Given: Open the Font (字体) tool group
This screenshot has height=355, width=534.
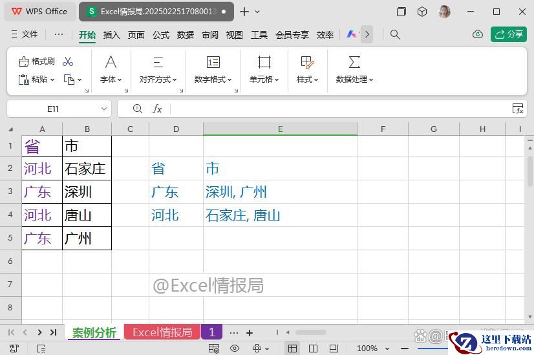Looking at the screenshot, I should 111,70.
